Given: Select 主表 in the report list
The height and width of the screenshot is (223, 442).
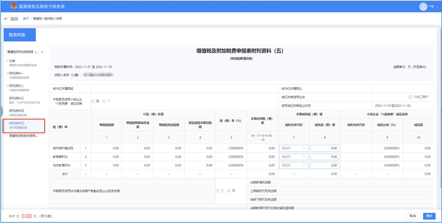Looking at the screenshot, I should coord(12,61).
